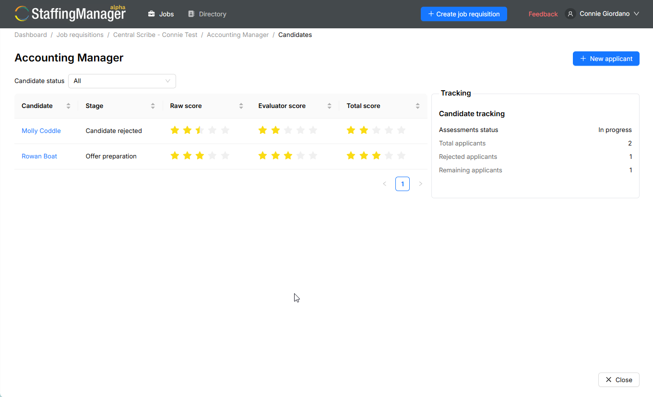Click 'Rejected applicants' tracking row label

[x=468, y=156]
